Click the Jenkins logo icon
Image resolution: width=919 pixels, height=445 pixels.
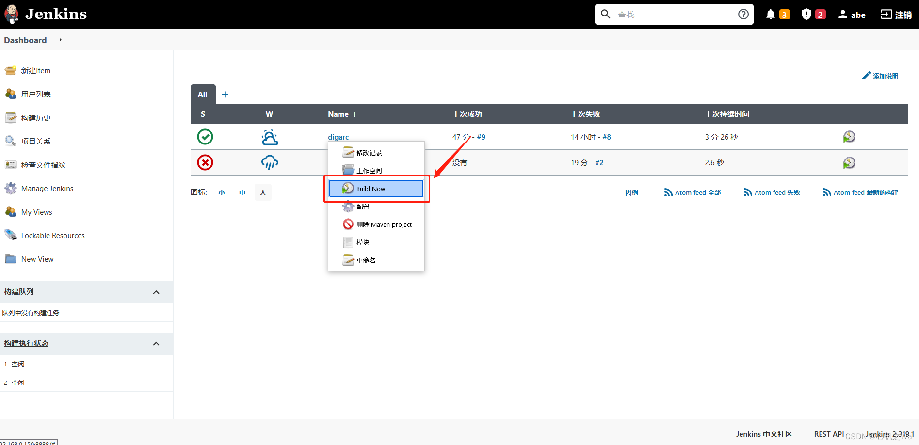(x=11, y=14)
